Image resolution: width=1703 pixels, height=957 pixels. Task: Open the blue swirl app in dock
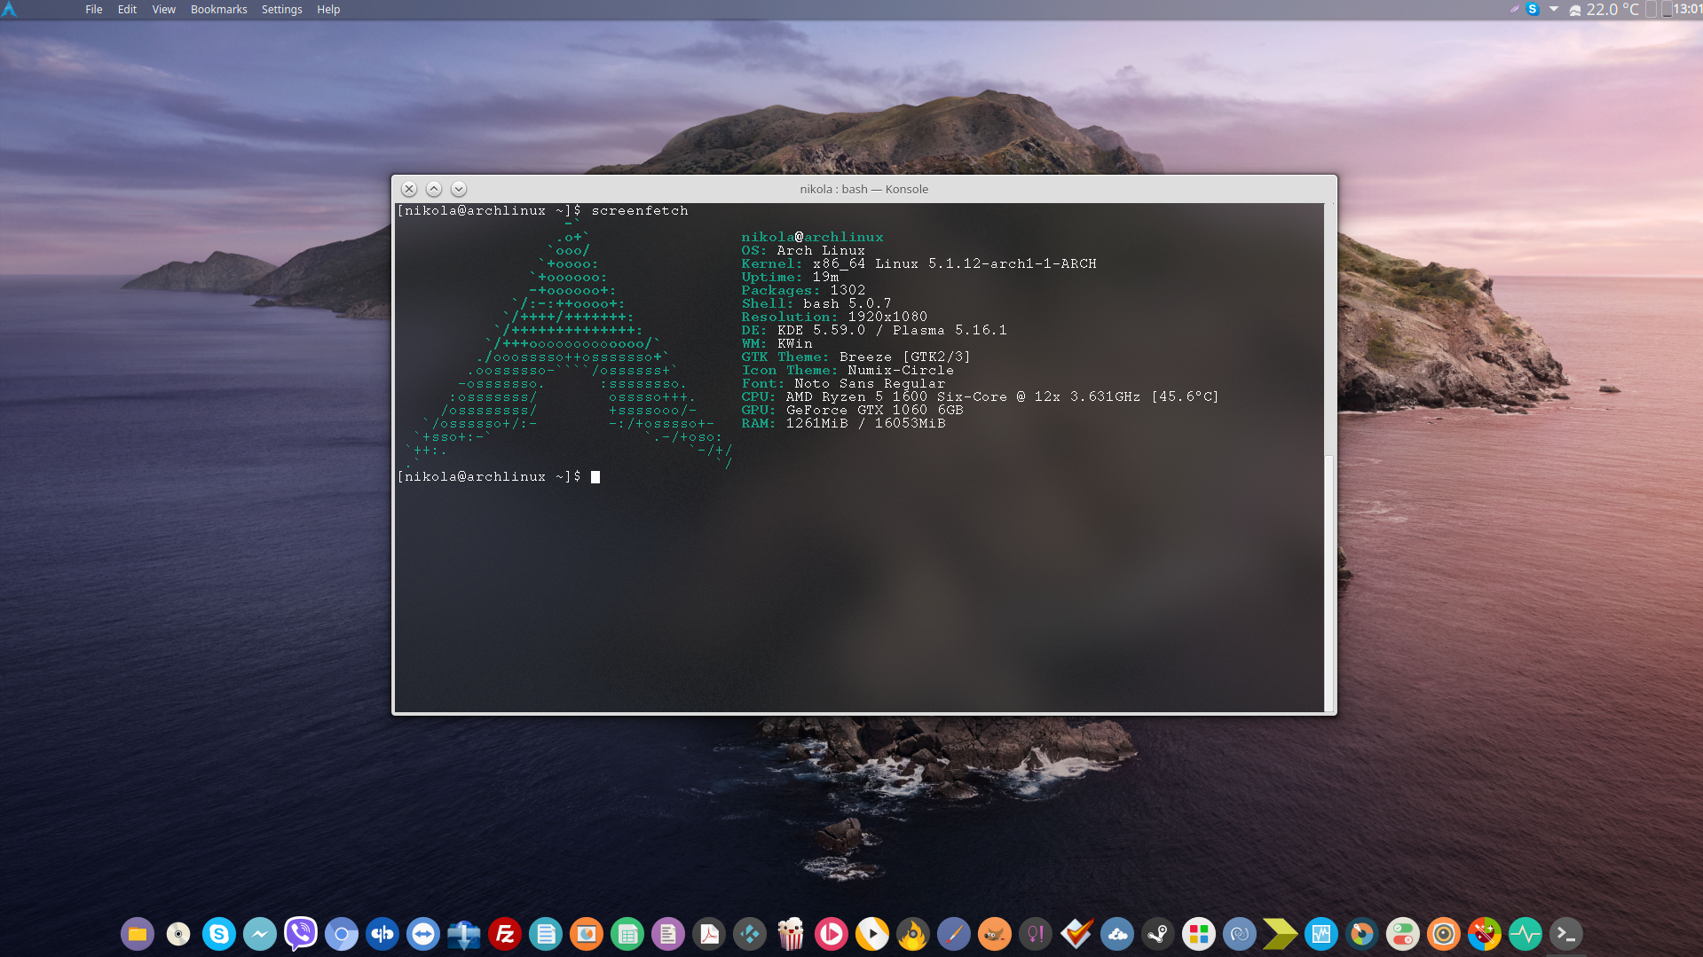[1240, 933]
